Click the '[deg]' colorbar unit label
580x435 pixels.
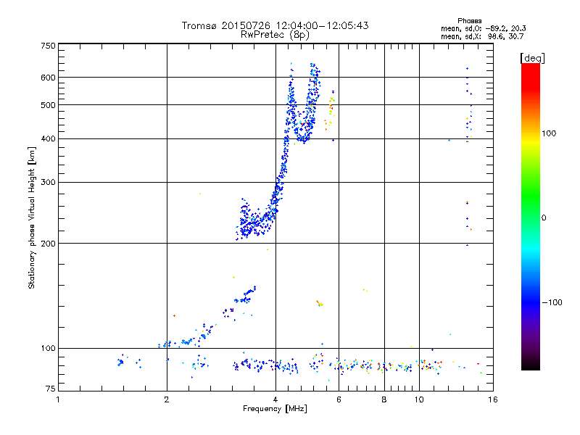pos(532,58)
